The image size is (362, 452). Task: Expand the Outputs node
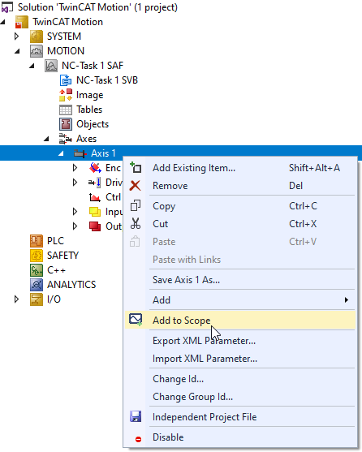[75, 226]
